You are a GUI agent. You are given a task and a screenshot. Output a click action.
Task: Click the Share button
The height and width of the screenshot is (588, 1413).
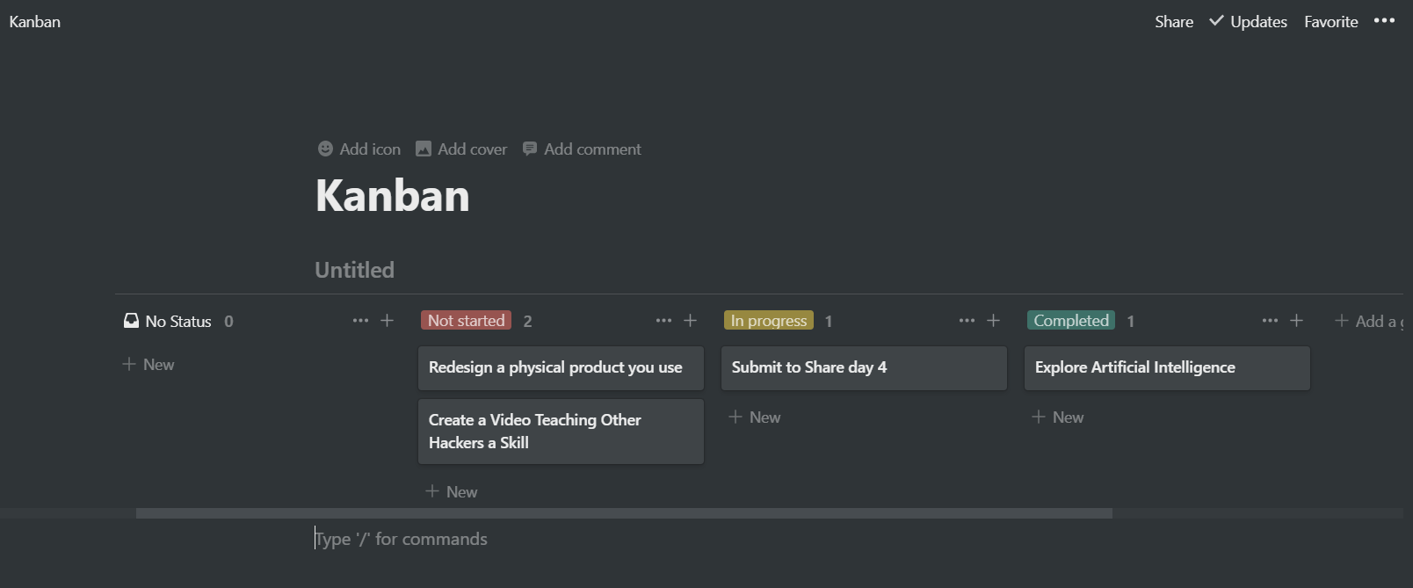pos(1173,21)
